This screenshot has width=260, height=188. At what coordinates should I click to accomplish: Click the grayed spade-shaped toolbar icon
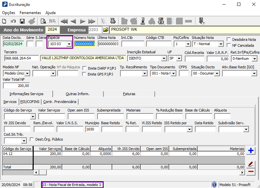pos(152,21)
